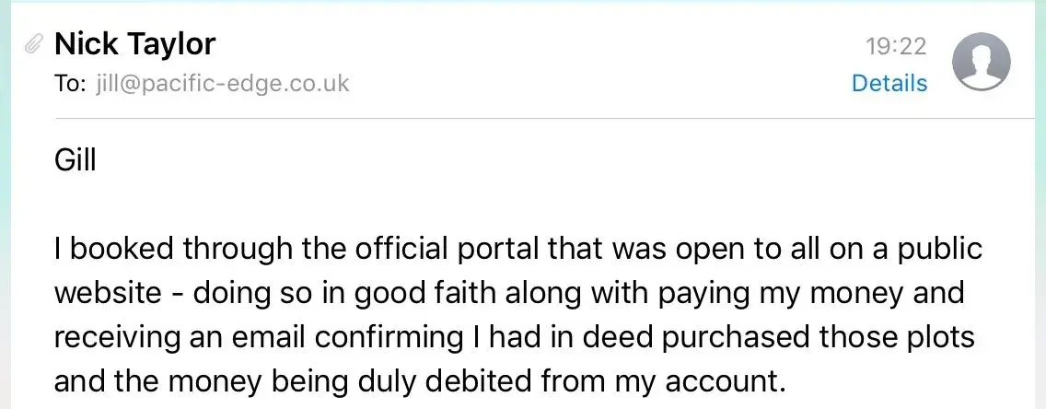Click the 19:22 timestamp
Viewport: 1046px width, 409px height.
896,46
